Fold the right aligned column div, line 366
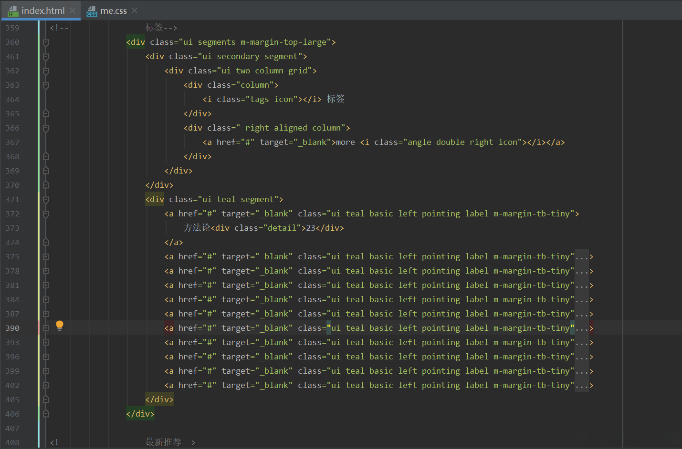682x449 pixels. (x=46, y=128)
